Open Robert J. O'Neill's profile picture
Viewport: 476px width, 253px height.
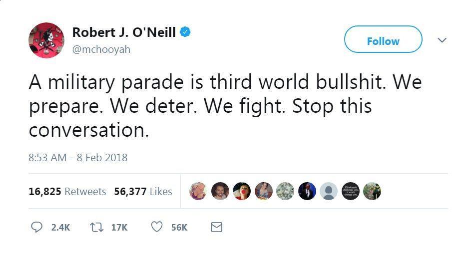[x=46, y=40]
